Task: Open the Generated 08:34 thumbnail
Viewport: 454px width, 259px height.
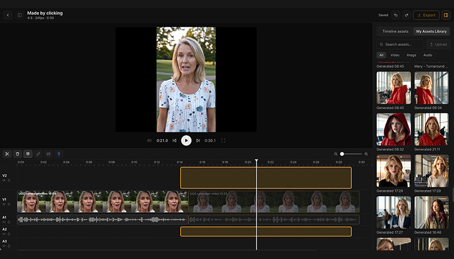Action: (x=431, y=88)
